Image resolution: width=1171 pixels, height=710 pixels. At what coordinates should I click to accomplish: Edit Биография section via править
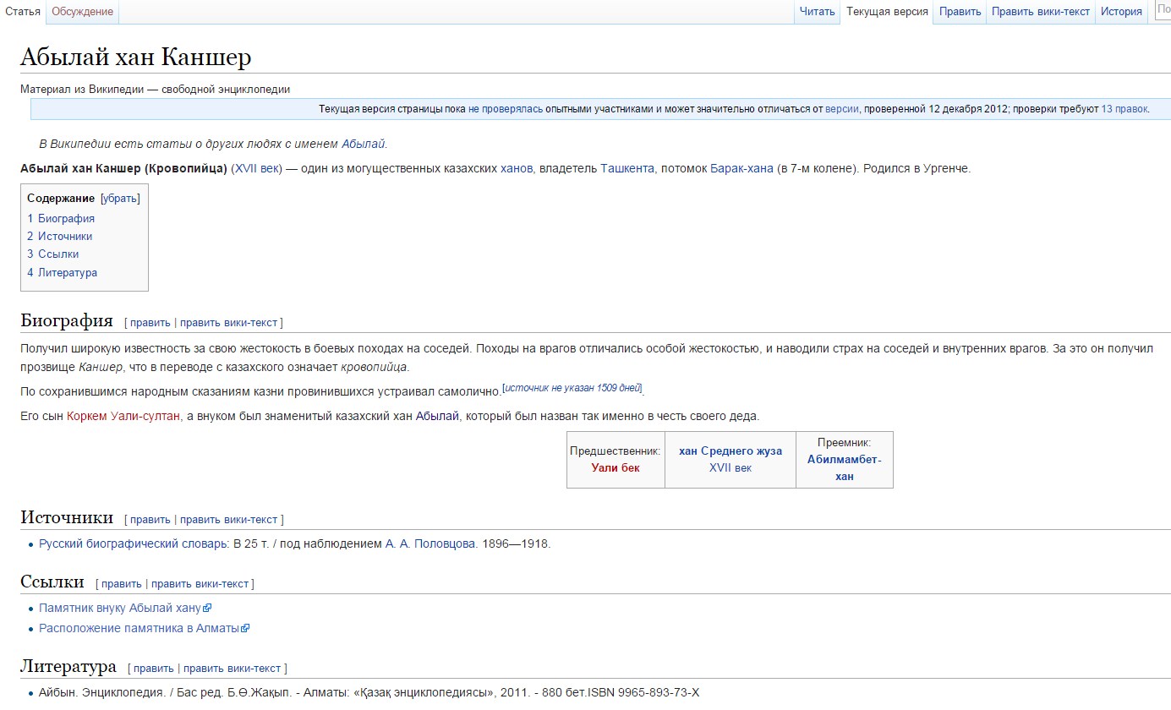150,323
